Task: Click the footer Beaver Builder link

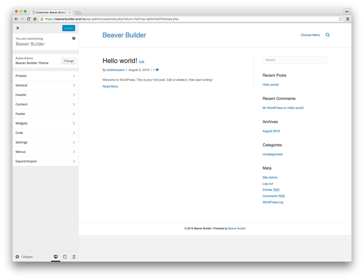Action: point(237,228)
